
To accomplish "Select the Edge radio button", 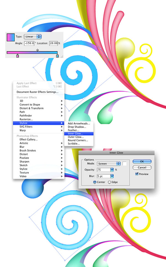I will 109,182.
